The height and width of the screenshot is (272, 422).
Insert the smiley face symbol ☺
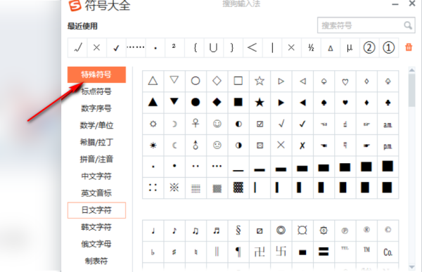tap(217, 124)
